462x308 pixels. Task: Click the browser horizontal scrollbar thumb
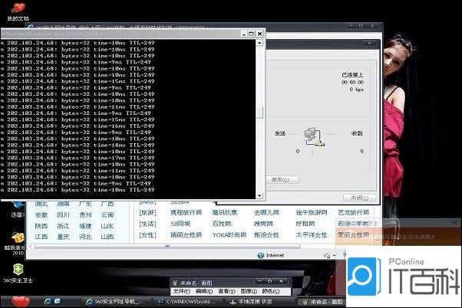click(167, 247)
